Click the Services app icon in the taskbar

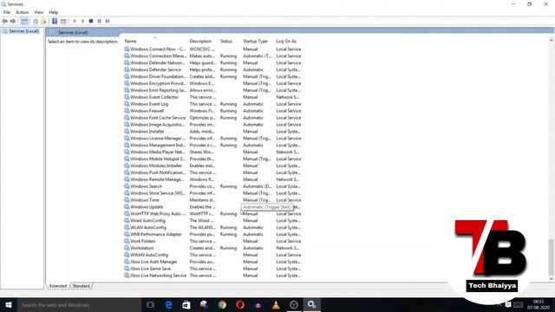click(311, 305)
